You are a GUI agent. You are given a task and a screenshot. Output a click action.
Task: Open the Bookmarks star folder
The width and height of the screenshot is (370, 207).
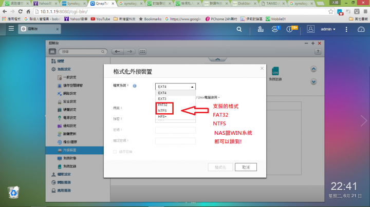(x=150, y=19)
